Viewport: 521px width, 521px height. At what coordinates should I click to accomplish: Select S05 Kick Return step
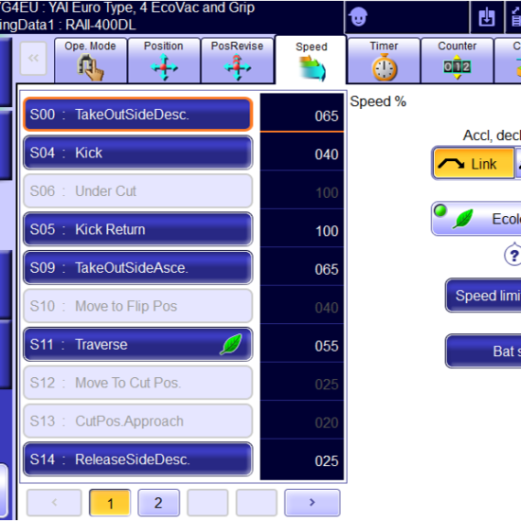[x=138, y=229]
